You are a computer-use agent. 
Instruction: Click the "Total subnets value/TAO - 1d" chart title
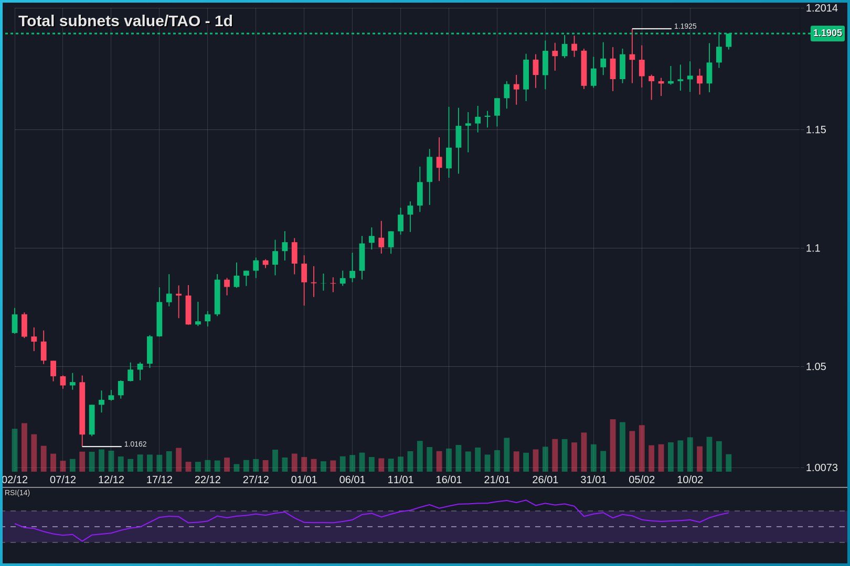125,21
